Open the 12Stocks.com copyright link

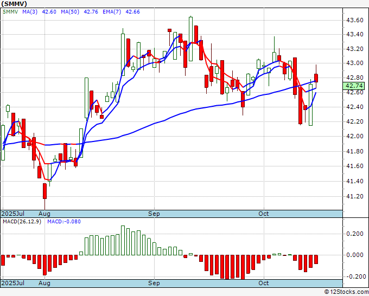coord(346,292)
